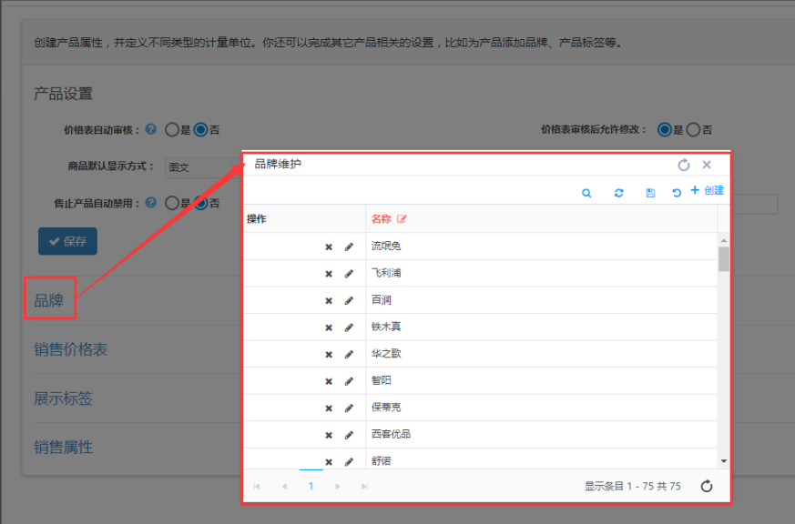
Task: Click the sync refresh icon in brand toolbar
Action: coord(618,193)
